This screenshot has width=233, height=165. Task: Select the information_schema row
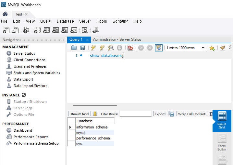(95, 127)
